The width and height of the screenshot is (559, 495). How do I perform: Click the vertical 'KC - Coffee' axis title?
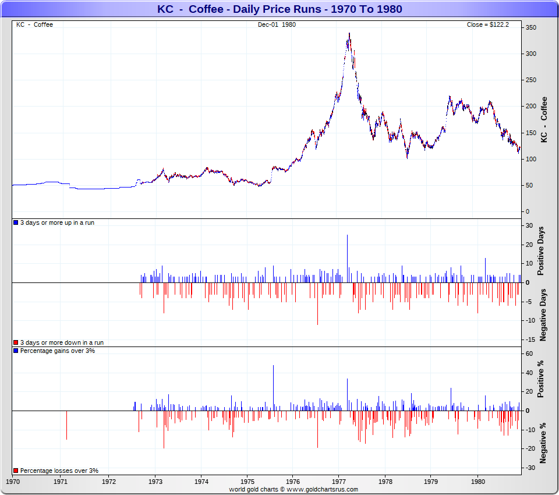pyautogui.click(x=544, y=119)
